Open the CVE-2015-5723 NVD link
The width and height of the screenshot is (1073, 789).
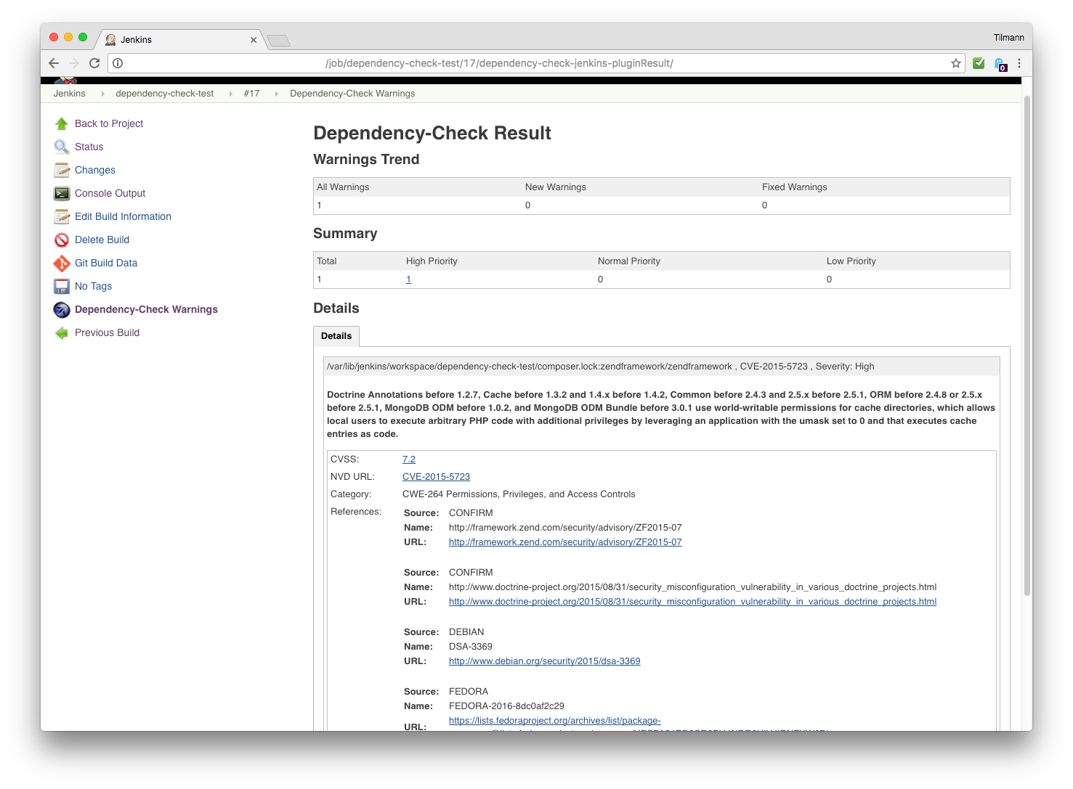tap(436, 477)
